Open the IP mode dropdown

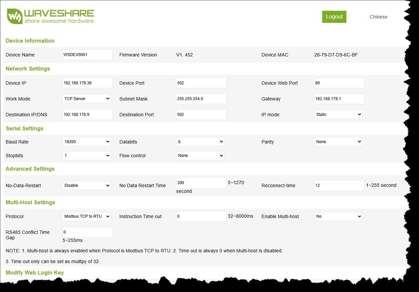pos(338,115)
